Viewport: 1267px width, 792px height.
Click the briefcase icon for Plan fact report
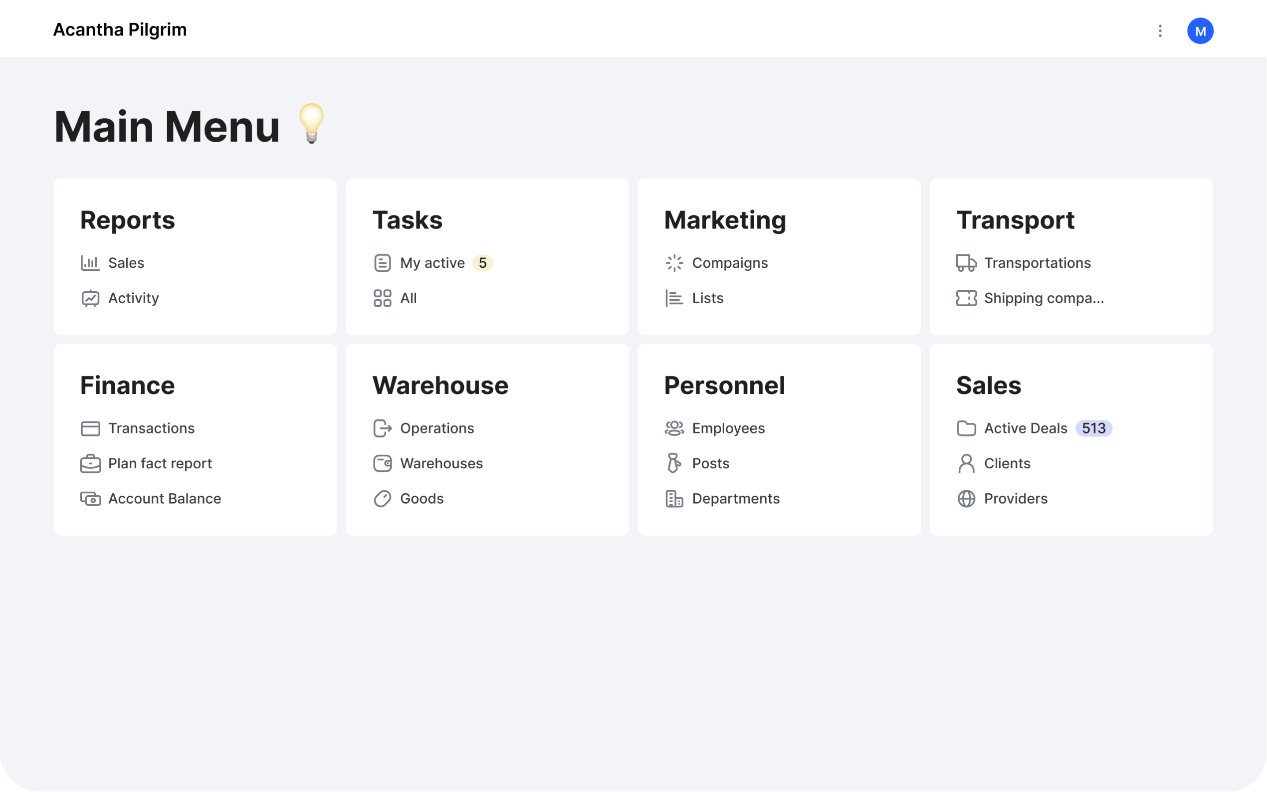[90, 463]
